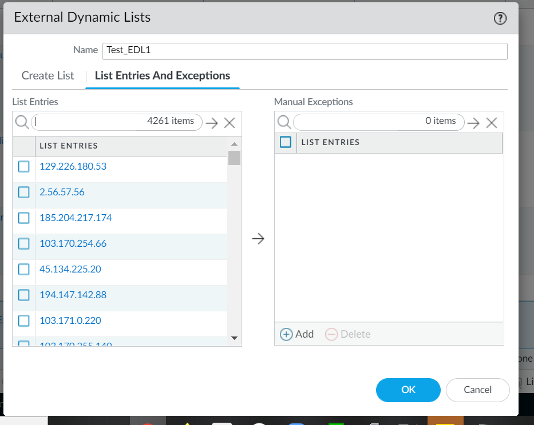Clear the List Entries filter with X

pyautogui.click(x=230, y=123)
